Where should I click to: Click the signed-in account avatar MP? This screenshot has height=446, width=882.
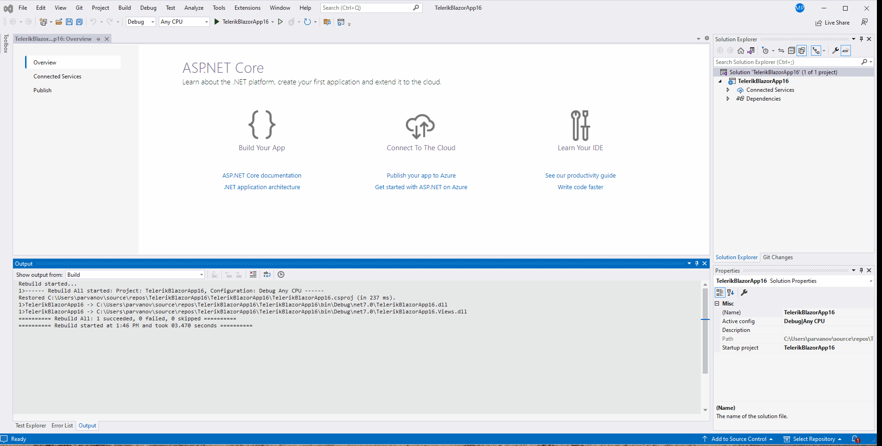(800, 8)
